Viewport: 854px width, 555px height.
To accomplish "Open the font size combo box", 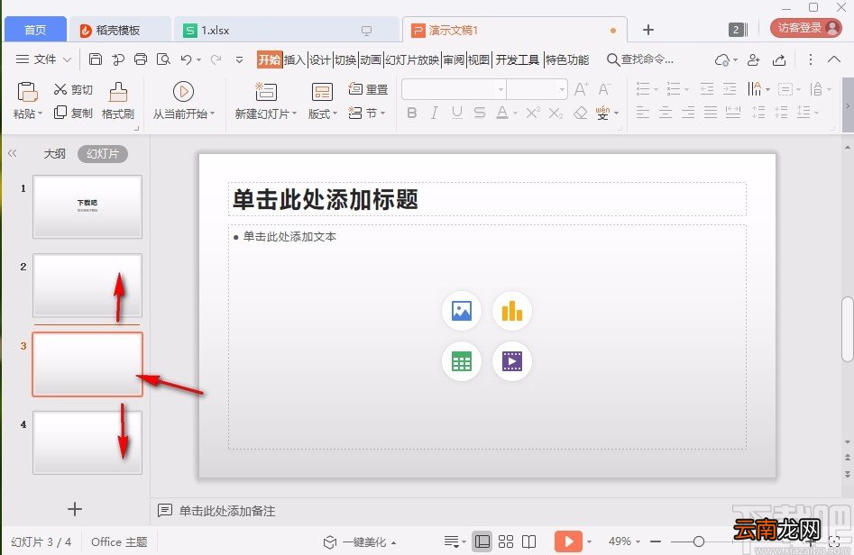I will click(537, 89).
